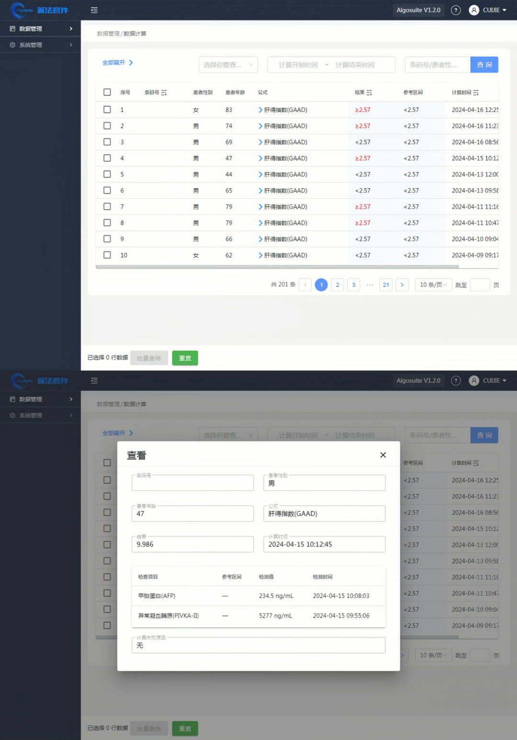Click Algosuite V1.2.0 badge in top screenshot
517x740 pixels.
(418, 10)
